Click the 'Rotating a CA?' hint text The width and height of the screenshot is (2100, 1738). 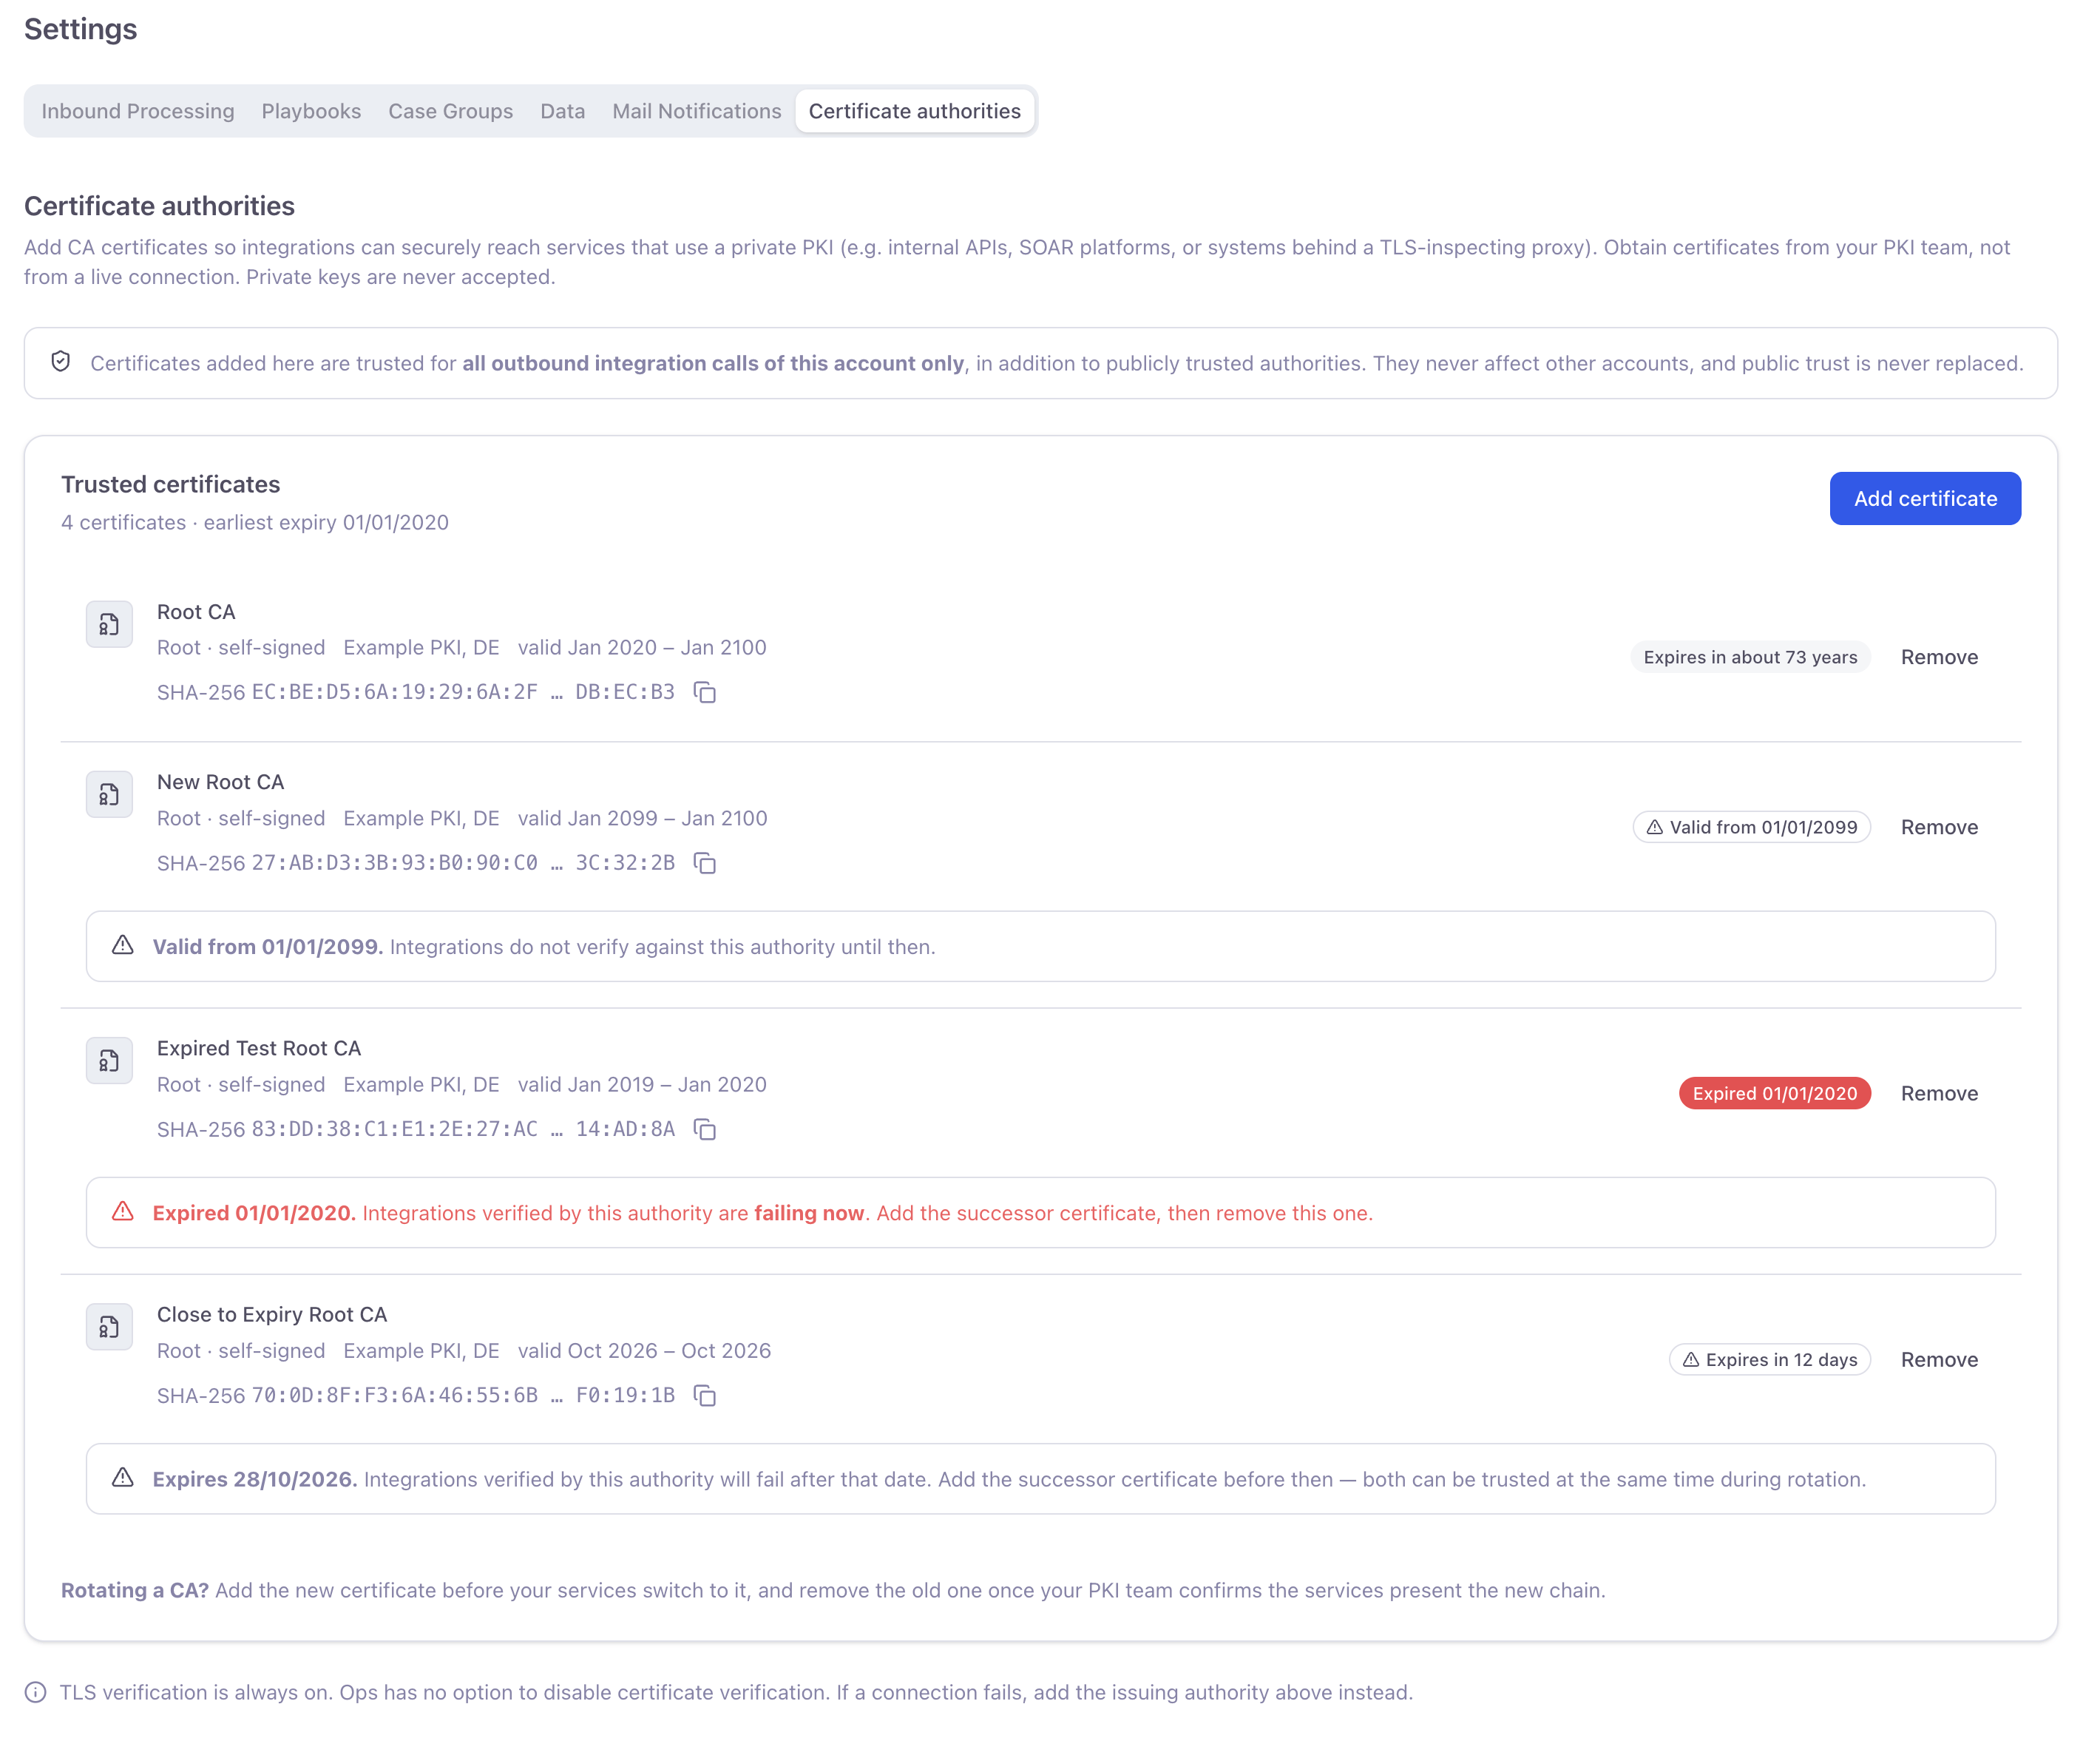(833, 1590)
